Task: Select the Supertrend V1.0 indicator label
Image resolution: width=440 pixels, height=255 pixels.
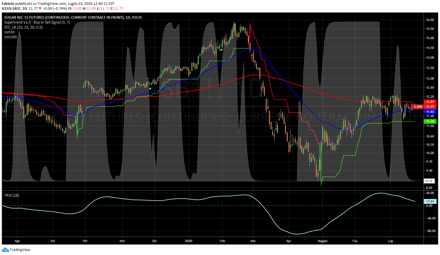Action: coord(37,22)
